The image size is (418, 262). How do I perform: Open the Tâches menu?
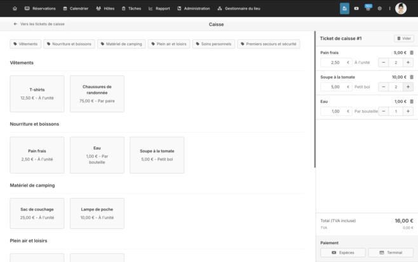131,8
